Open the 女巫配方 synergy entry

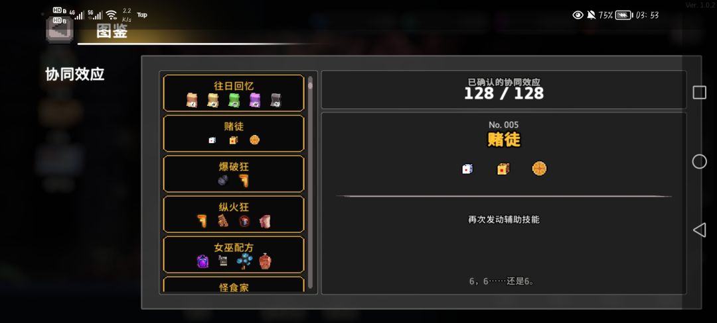(234, 255)
